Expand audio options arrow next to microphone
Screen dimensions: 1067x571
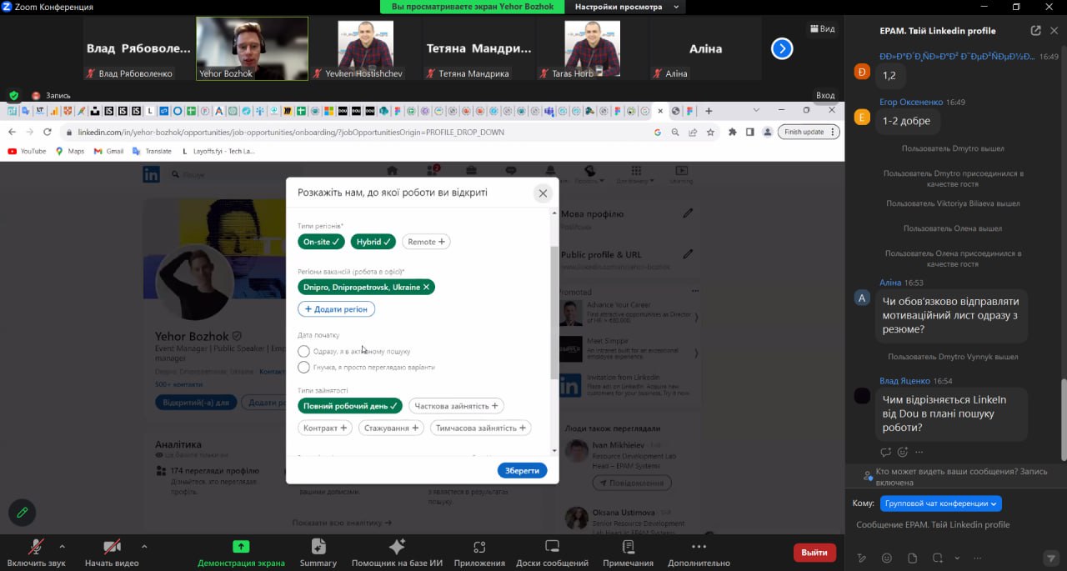(62, 547)
